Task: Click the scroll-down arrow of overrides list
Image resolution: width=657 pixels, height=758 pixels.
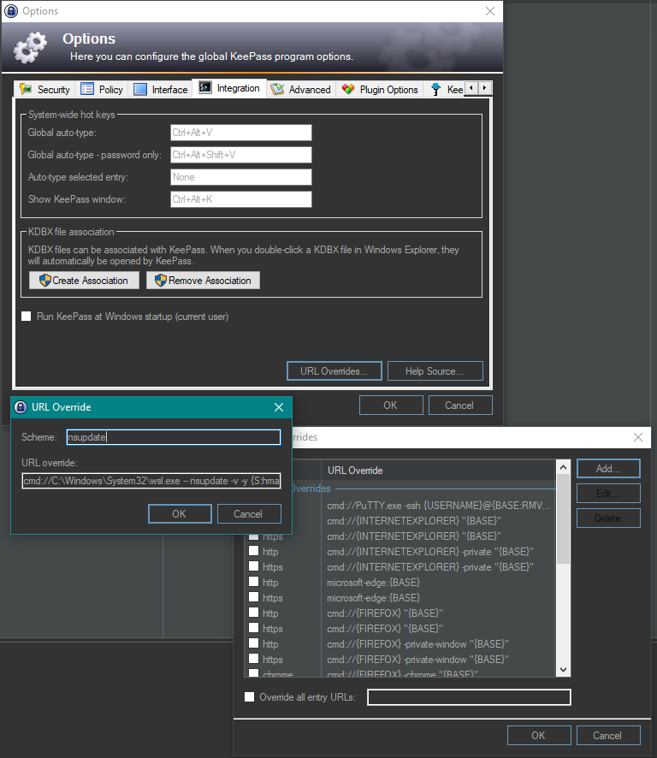Action: (x=563, y=670)
